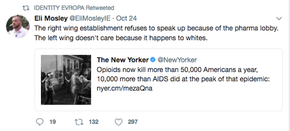Open the quoted tweet's black-and-white photo
290x131 pixels.
(66, 80)
